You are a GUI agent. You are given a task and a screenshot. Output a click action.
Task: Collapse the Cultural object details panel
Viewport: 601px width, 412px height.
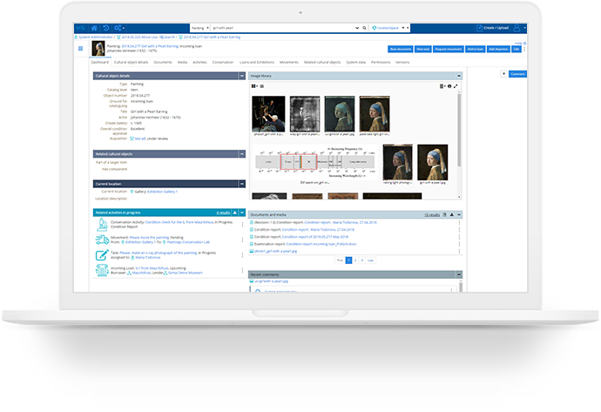(242, 76)
